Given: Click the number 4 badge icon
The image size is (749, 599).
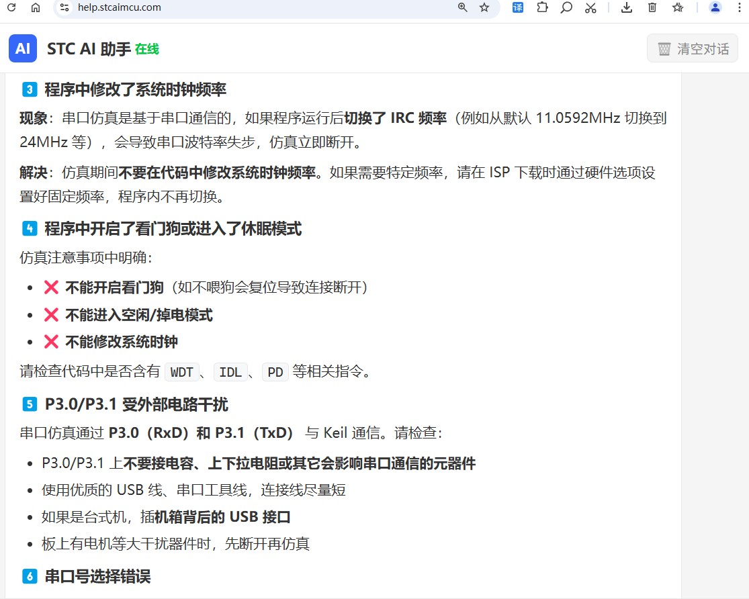Looking at the screenshot, I should pyautogui.click(x=30, y=228).
